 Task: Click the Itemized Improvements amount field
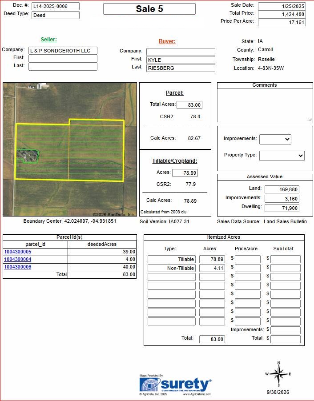pos(286,330)
